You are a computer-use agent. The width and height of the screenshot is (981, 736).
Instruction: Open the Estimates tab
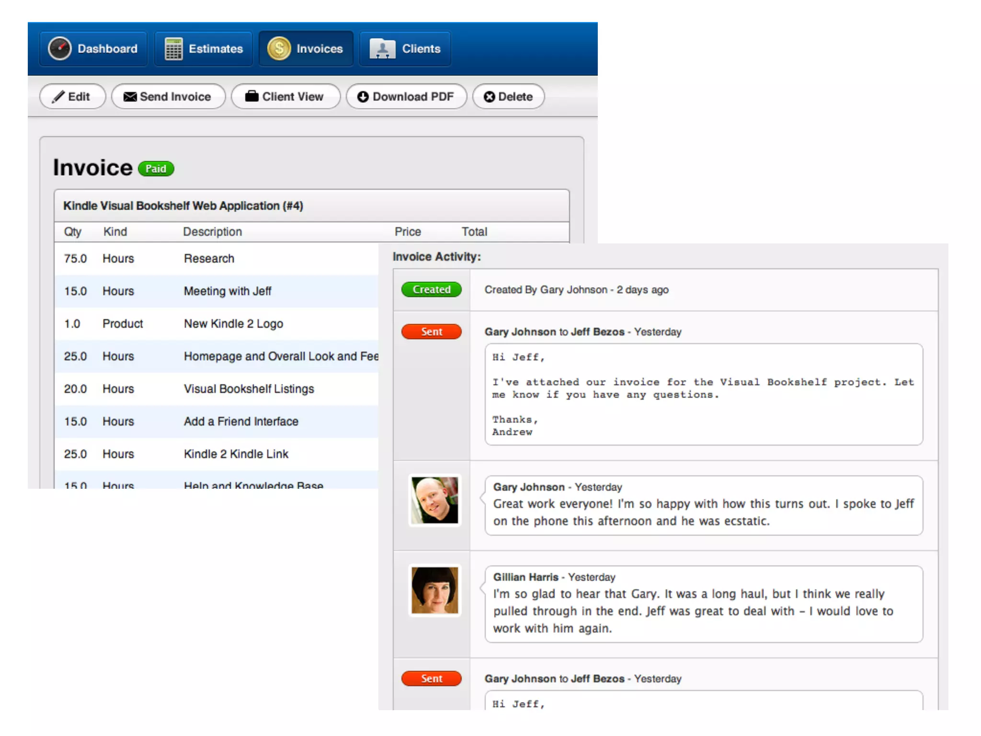click(x=216, y=49)
